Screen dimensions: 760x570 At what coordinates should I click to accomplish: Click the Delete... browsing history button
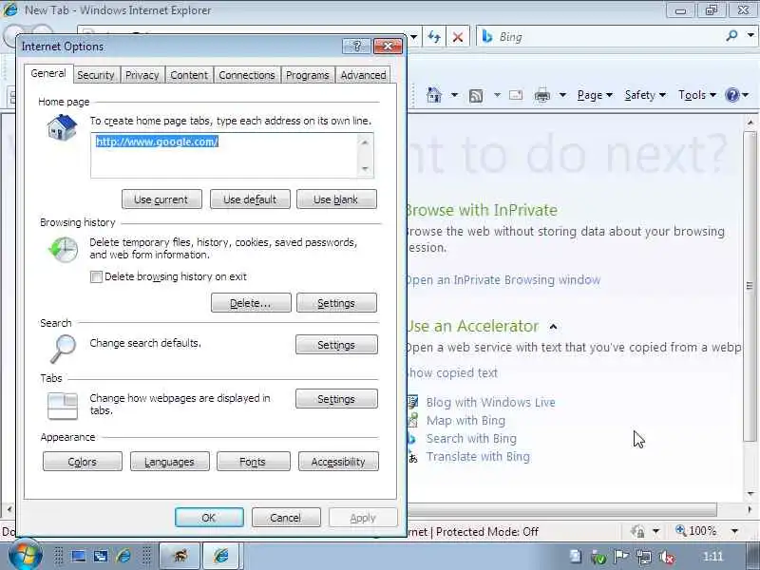(x=251, y=303)
